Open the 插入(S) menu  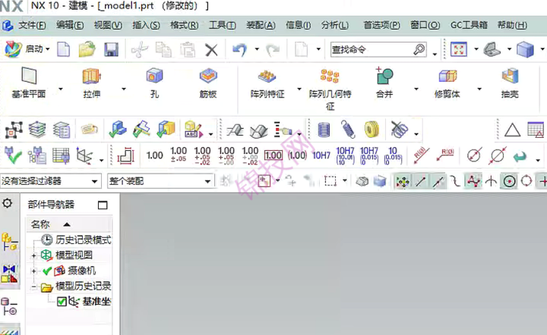(x=146, y=25)
